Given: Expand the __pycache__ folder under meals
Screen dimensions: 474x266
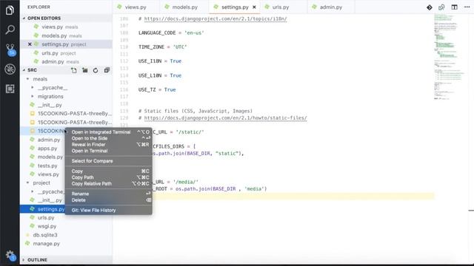Looking at the screenshot, I should (x=53, y=88).
